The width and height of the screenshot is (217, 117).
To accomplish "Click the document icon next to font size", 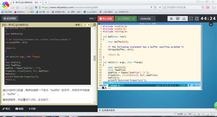I will click(x=95, y=25).
